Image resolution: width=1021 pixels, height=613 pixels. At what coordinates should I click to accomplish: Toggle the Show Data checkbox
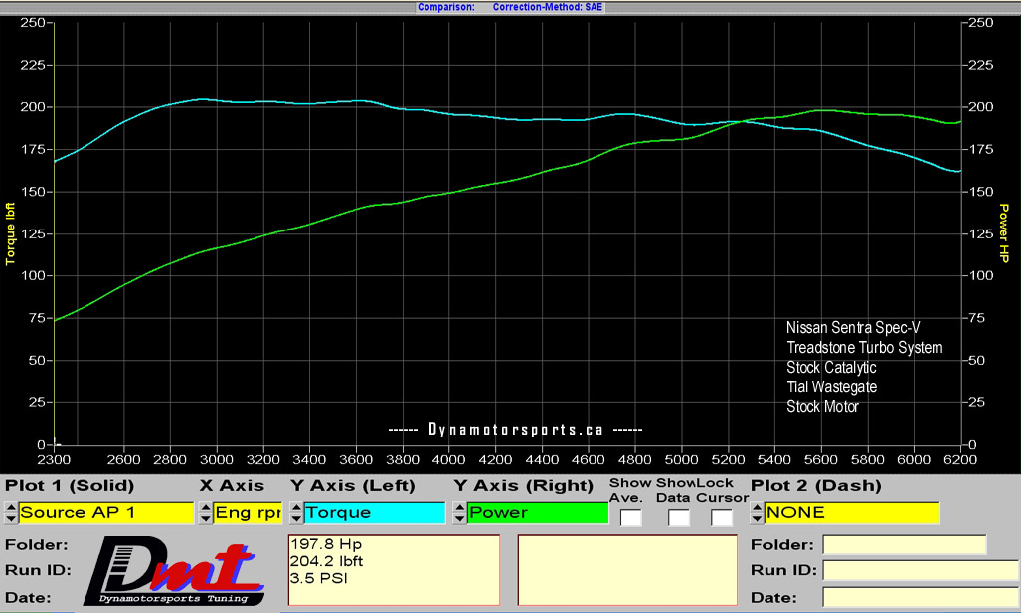(678, 518)
